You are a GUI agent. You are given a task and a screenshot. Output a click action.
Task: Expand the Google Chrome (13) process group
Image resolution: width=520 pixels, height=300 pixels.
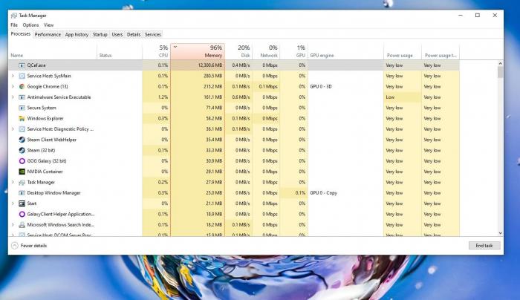pos(13,87)
